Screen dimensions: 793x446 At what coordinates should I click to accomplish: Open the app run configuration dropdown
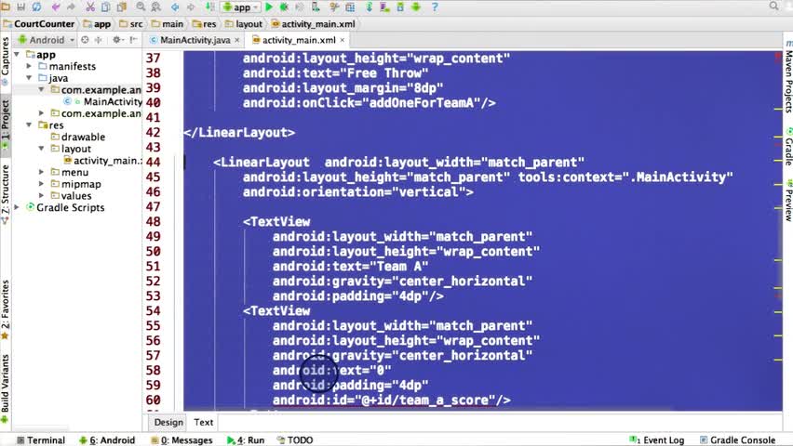point(241,7)
